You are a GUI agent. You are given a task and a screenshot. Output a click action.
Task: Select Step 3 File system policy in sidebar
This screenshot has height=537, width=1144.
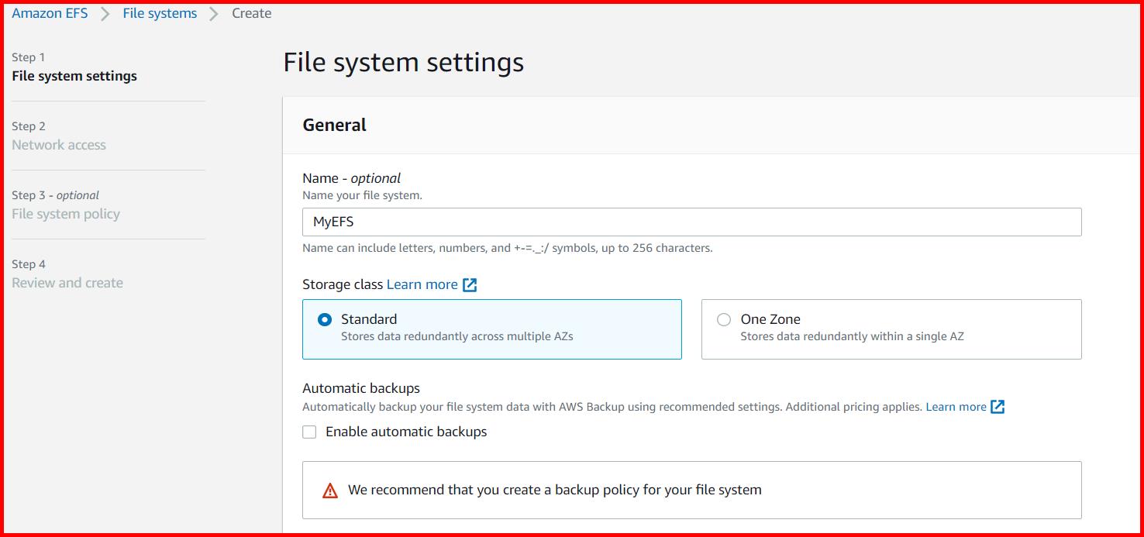pos(66,214)
